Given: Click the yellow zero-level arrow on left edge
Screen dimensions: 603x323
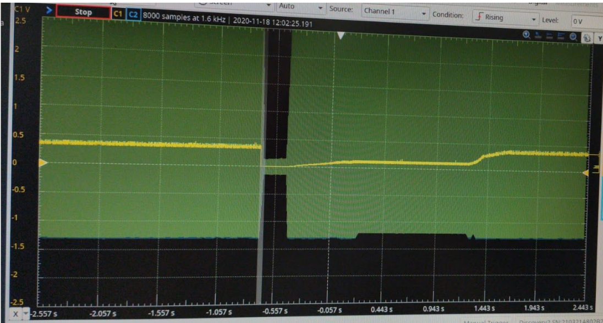Looking at the screenshot, I should click(x=42, y=163).
